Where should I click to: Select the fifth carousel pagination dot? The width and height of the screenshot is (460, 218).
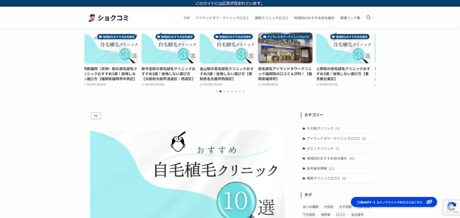click(x=232, y=92)
